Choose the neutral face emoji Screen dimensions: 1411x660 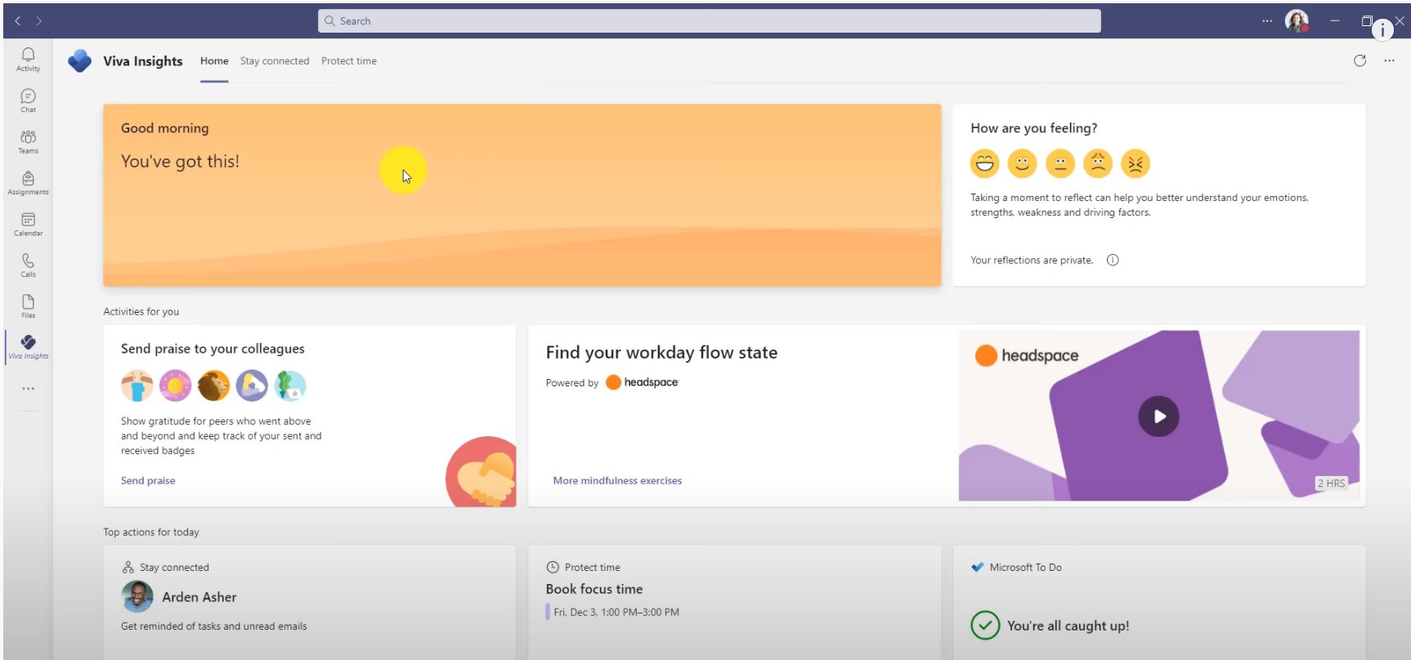pos(1059,163)
